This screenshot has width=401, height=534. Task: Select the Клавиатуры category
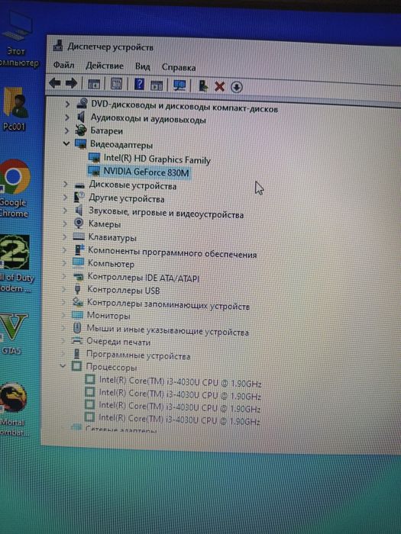(112, 237)
